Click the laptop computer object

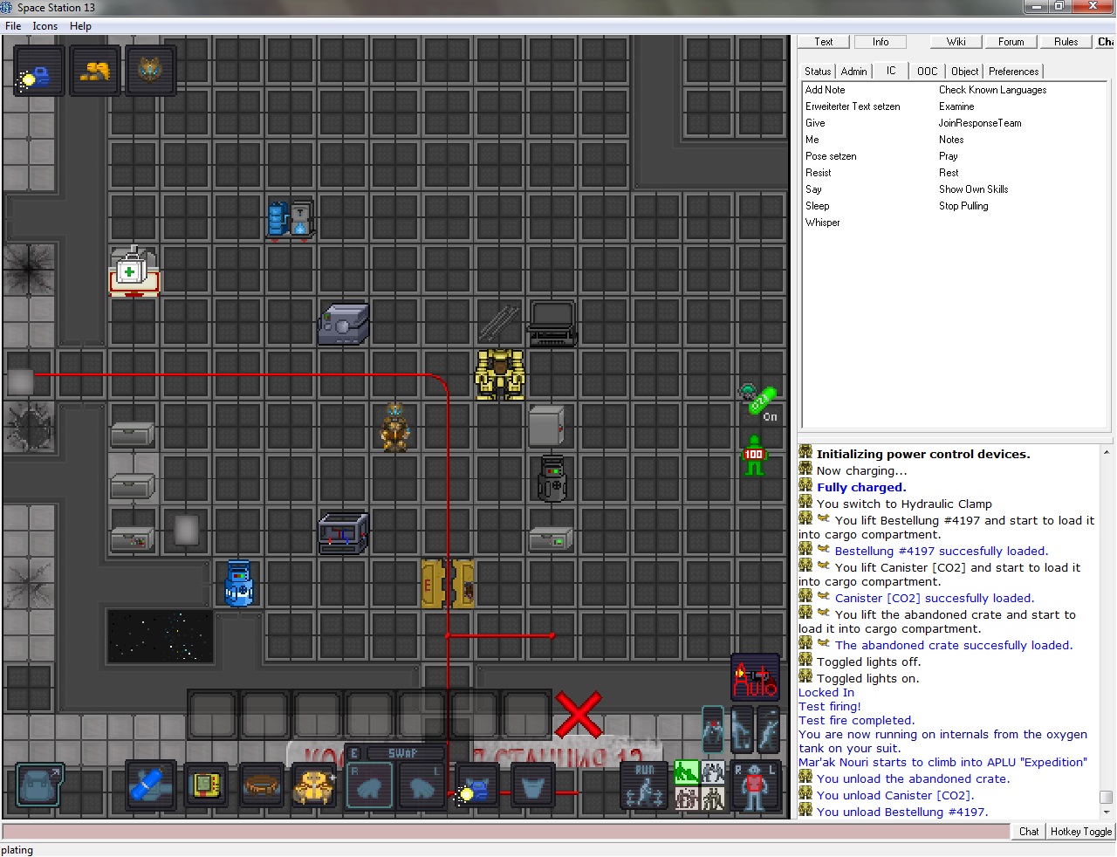[x=552, y=323]
